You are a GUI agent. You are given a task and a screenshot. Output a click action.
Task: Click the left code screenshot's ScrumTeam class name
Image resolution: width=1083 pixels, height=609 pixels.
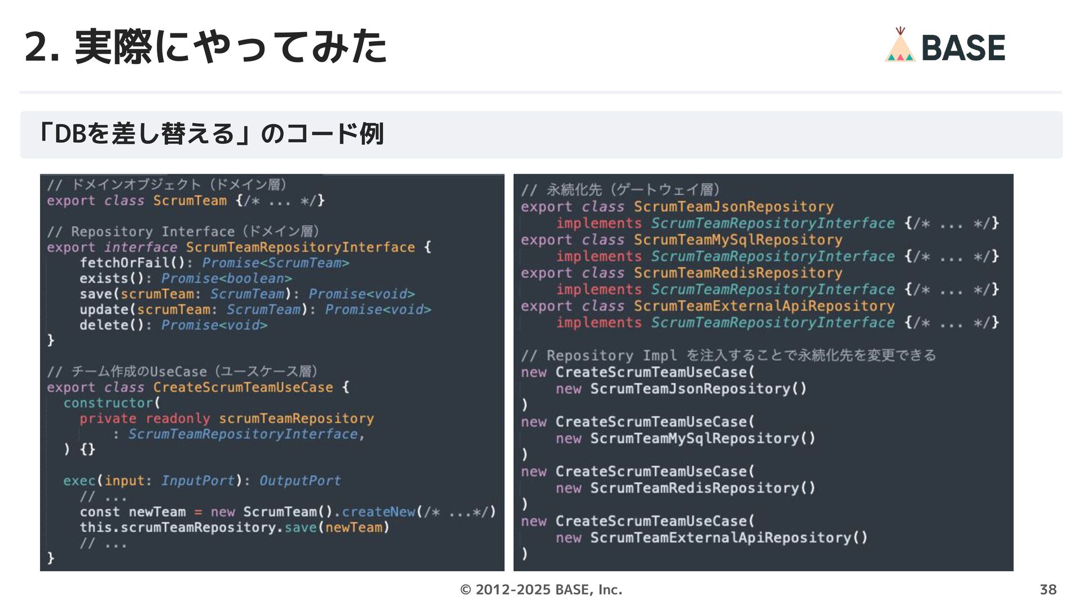tap(190, 201)
